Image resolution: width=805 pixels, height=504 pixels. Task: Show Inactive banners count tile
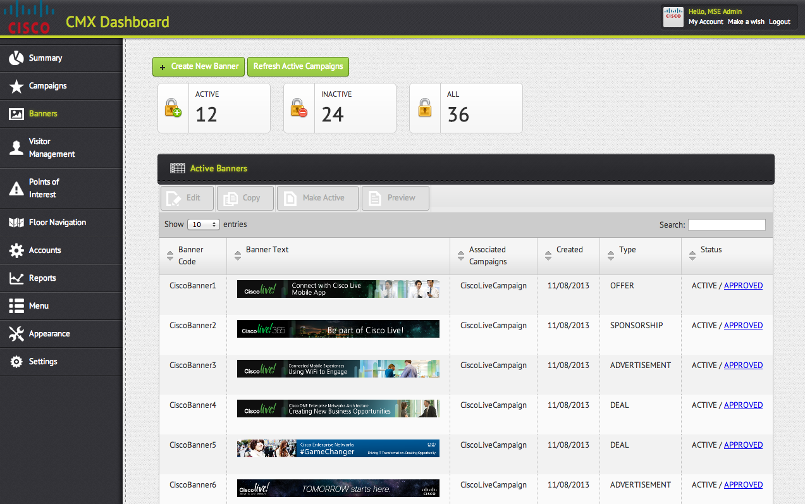tap(340, 108)
